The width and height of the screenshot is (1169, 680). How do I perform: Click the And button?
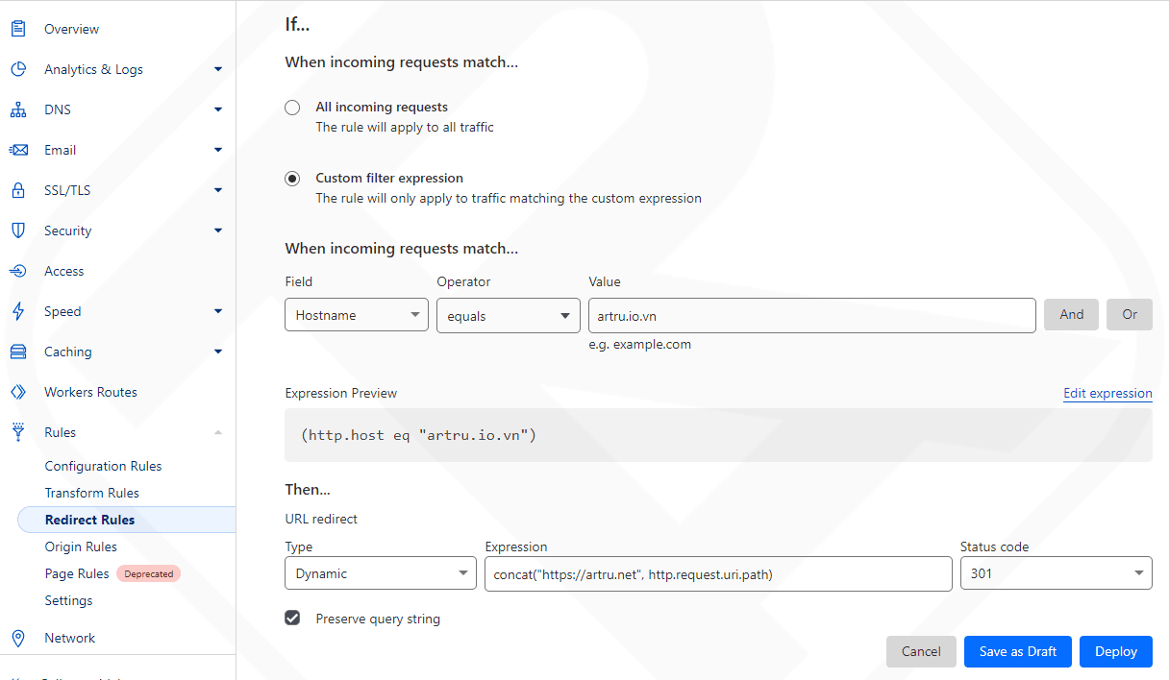click(x=1071, y=315)
